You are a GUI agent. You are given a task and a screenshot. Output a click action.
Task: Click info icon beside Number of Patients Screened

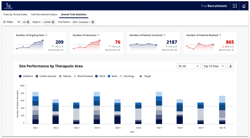164,35
